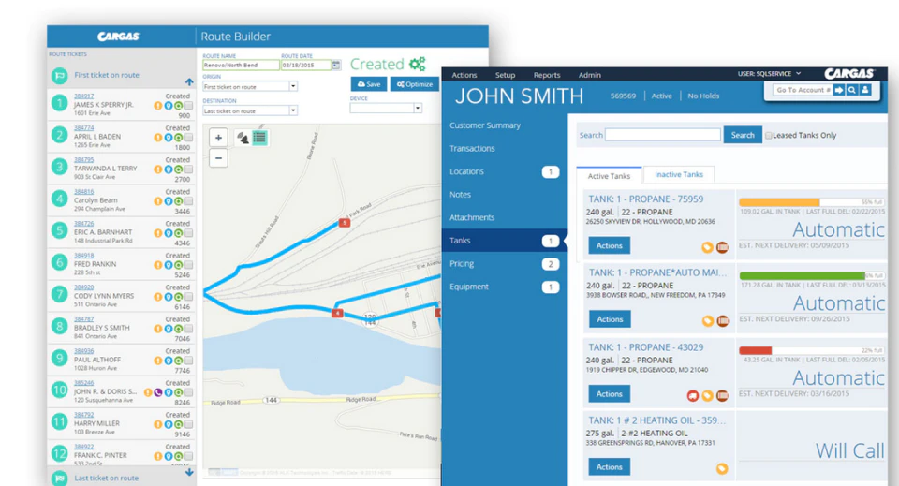This screenshot has width=899, height=486.
Task: Move ticket down with bottom blue arrow
Action: [189, 472]
